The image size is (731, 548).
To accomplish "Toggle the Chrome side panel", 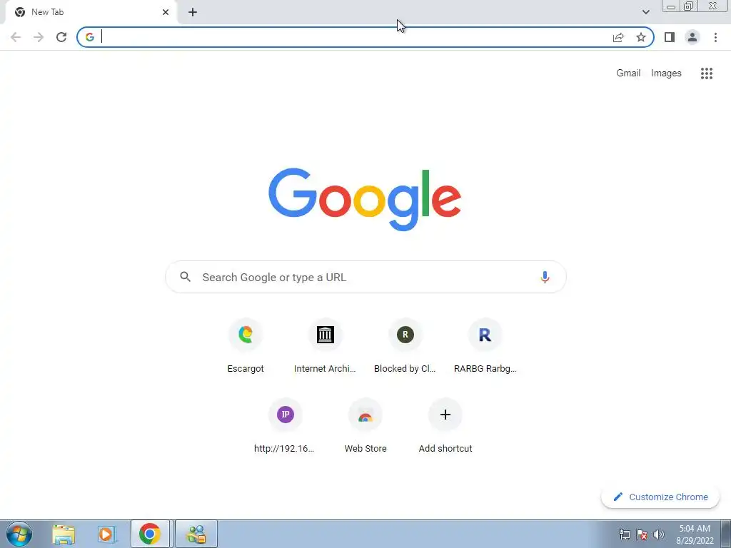I will click(670, 37).
